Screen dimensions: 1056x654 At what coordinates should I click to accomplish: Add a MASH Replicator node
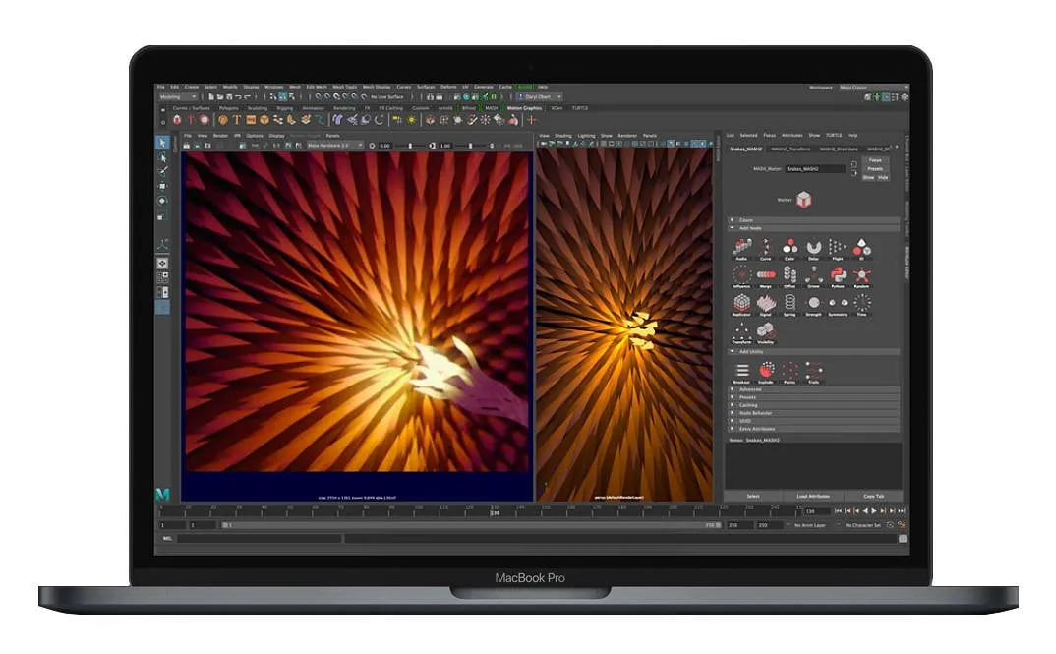pyautogui.click(x=741, y=304)
